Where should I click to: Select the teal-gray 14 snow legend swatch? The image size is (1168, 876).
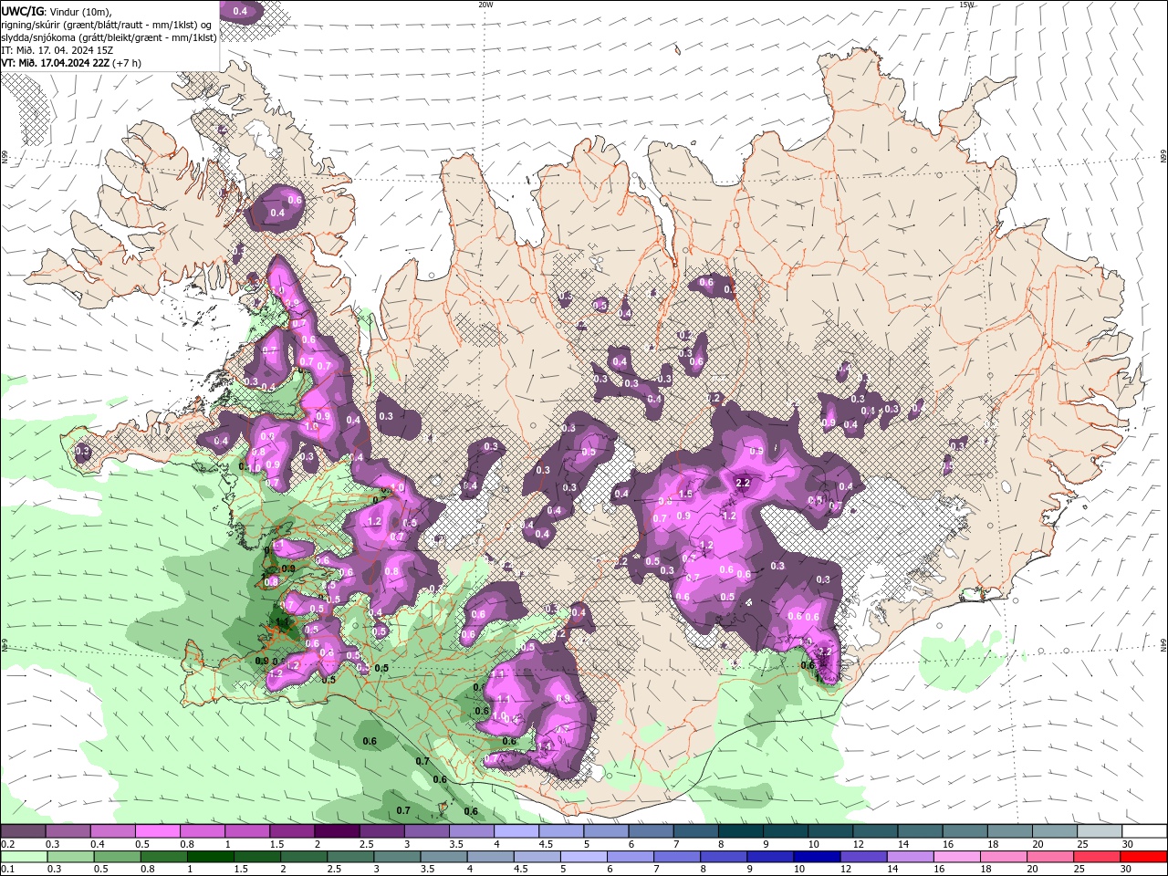click(x=920, y=831)
